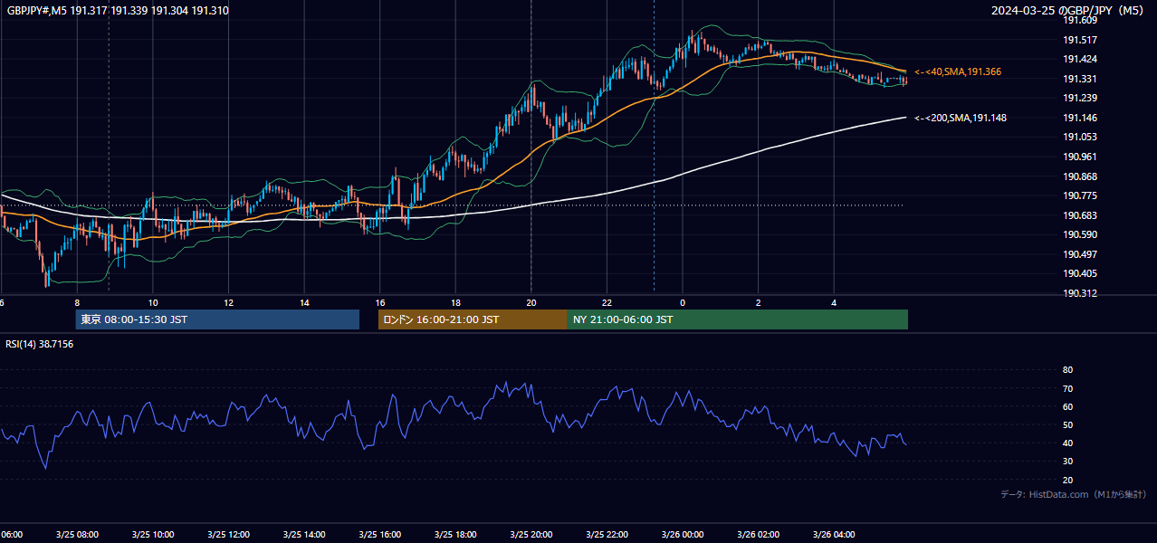The height and width of the screenshot is (543, 1157).
Task: Click the RSI scale value 70
Action: tap(1067, 388)
